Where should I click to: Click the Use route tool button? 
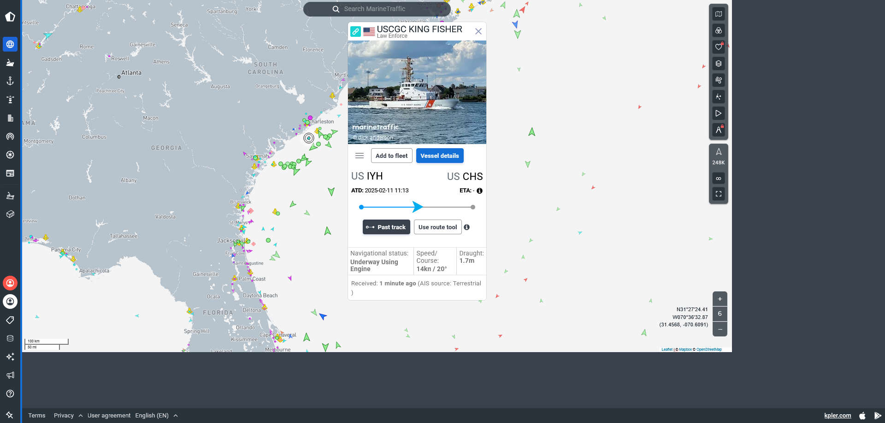click(x=438, y=227)
